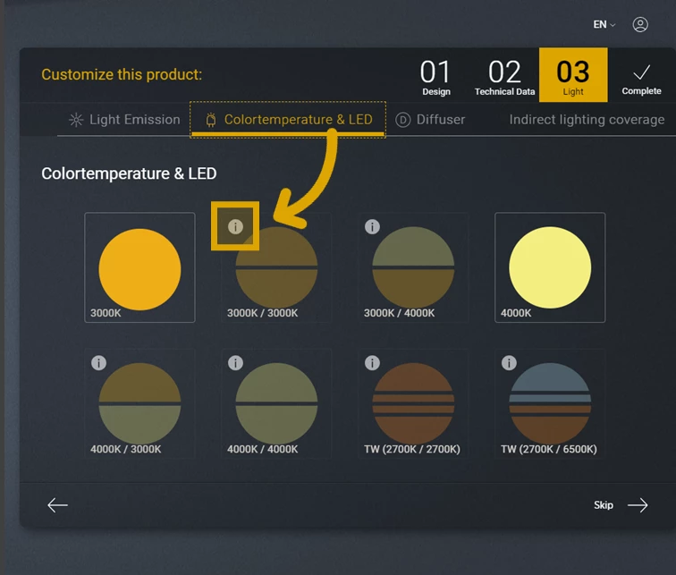The image size is (676, 575).
Task: Go to step 01 Design
Action: coord(436,75)
